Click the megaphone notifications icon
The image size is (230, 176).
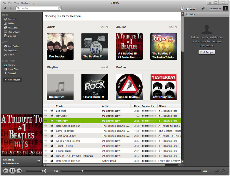point(203,9)
